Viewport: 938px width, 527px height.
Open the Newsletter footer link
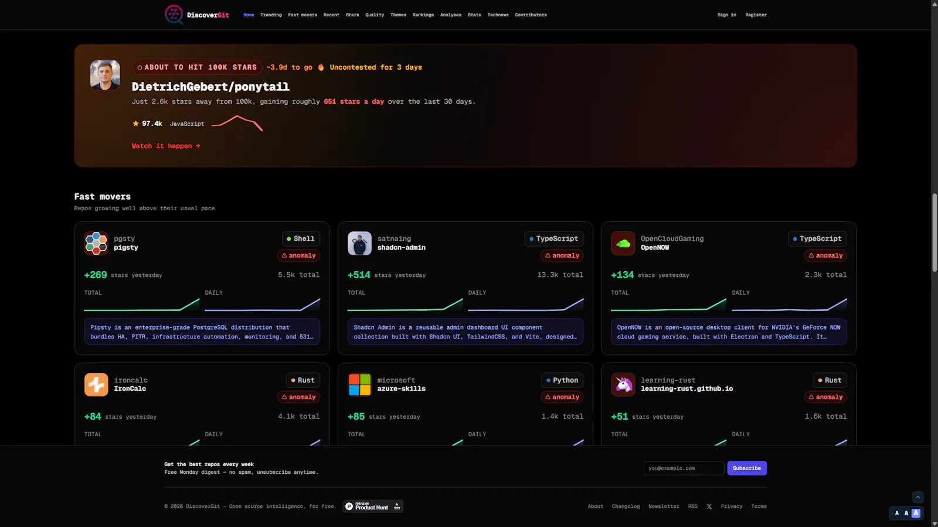point(664,507)
